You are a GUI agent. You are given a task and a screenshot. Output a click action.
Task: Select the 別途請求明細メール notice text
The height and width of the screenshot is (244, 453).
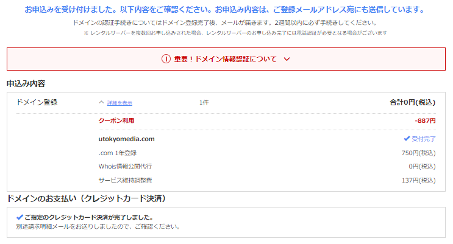(x=98, y=227)
